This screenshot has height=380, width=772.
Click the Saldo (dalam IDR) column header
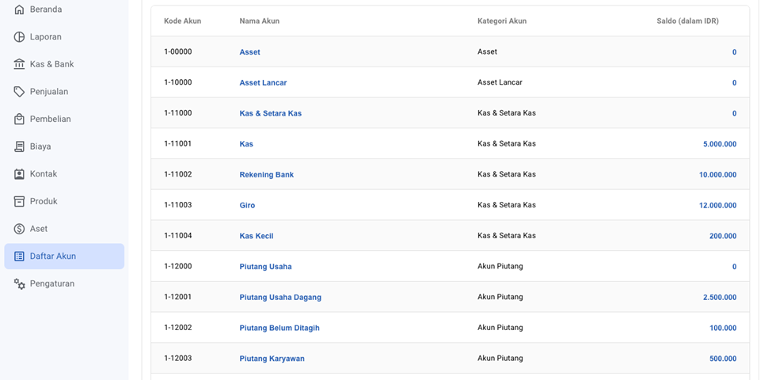coord(687,21)
